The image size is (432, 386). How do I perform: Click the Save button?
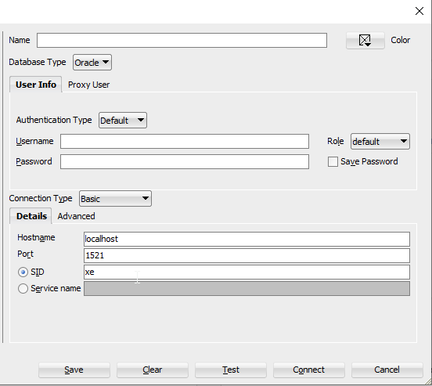(x=74, y=370)
